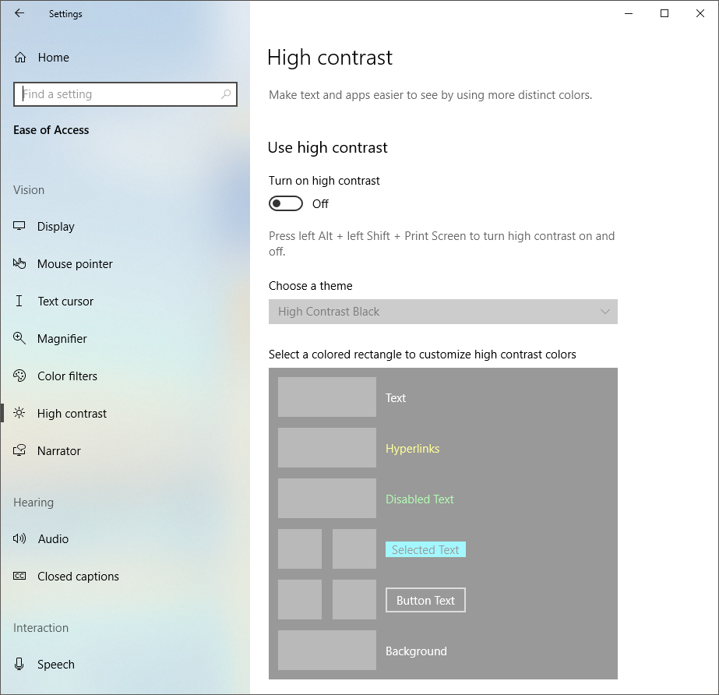Click the Closed captions CC icon

click(x=20, y=577)
